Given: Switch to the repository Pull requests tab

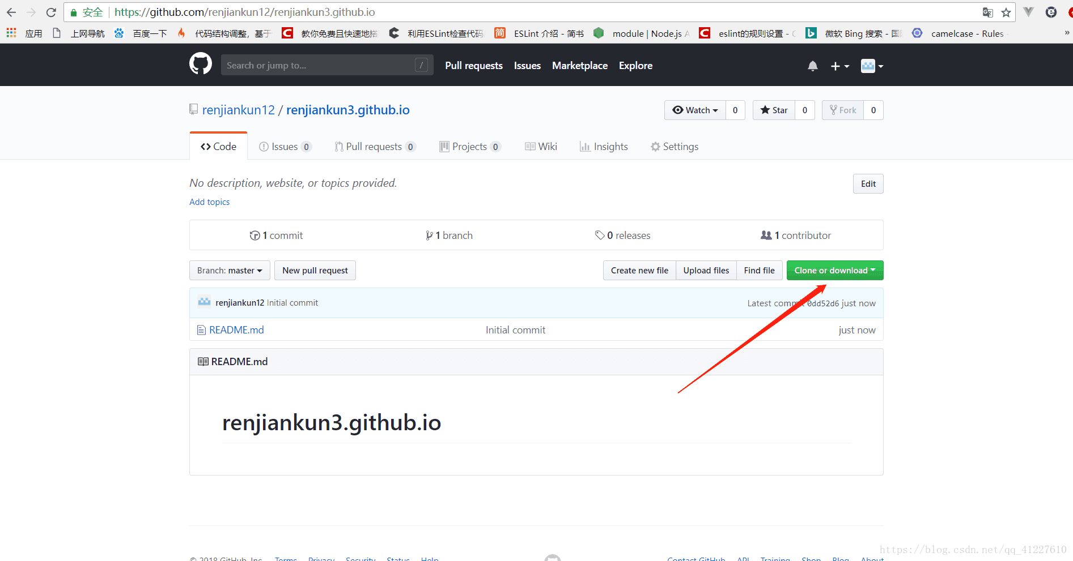Looking at the screenshot, I should tap(375, 147).
